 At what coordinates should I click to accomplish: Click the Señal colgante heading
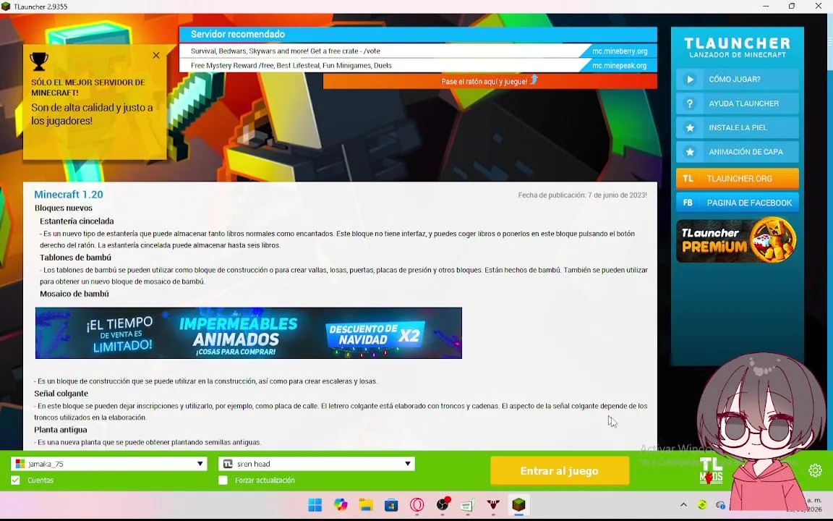tap(61, 394)
